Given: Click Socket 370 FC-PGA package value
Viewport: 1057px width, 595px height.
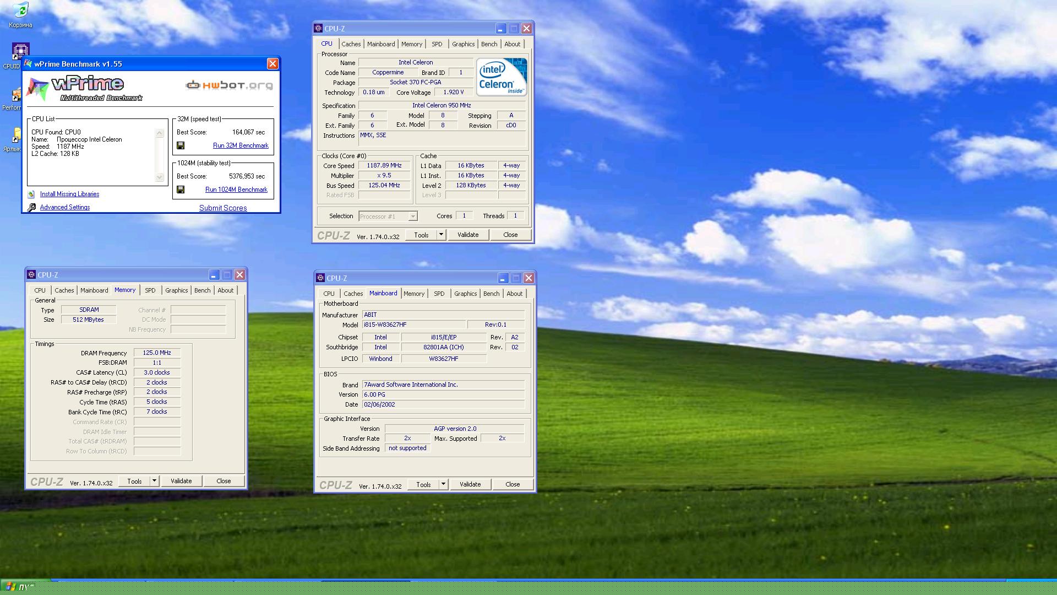Looking at the screenshot, I should tap(416, 82).
